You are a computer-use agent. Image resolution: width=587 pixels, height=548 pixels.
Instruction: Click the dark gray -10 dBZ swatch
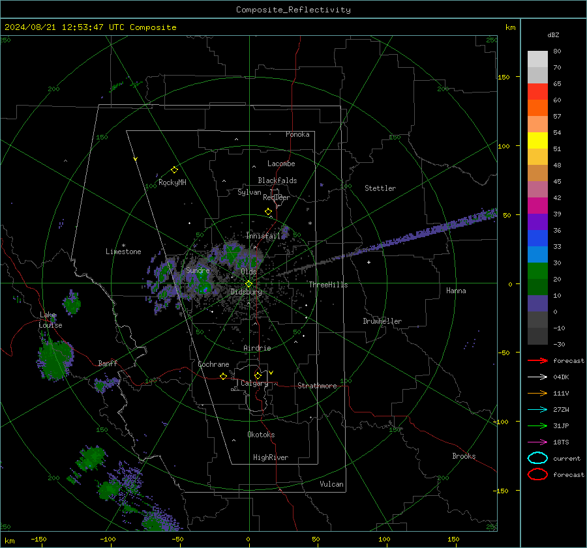537,336
